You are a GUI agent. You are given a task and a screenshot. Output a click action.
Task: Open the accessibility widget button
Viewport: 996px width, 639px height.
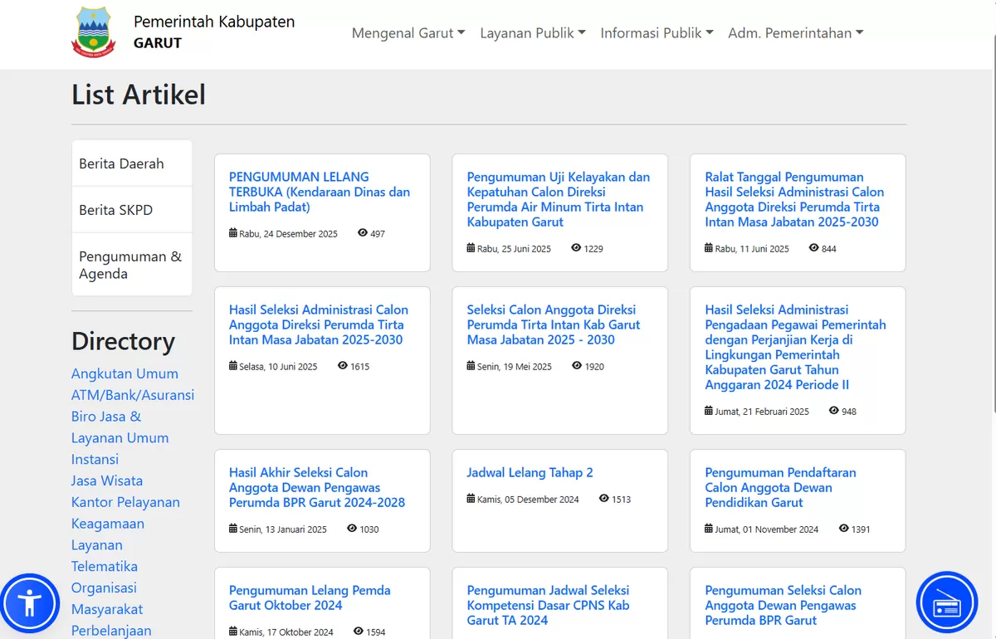pyautogui.click(x=29, y=602)
